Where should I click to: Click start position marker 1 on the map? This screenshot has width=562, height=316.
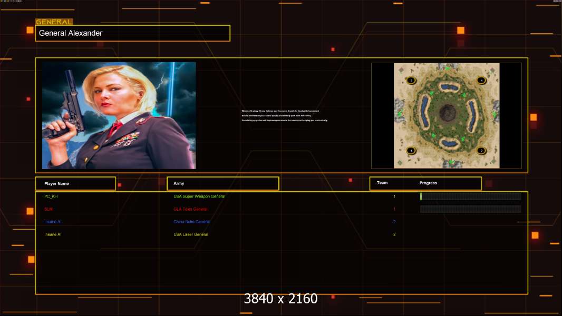coord(411,151)
